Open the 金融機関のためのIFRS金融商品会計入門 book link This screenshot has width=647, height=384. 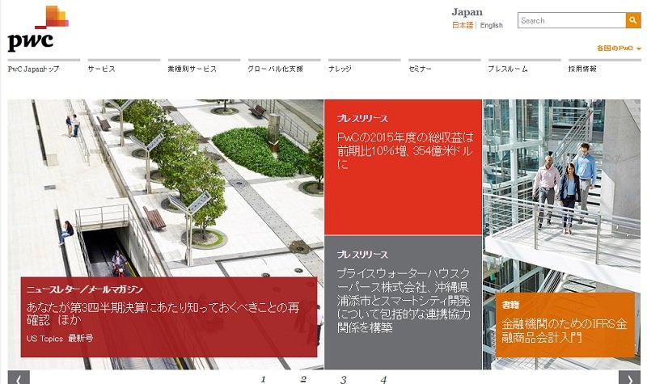pyautogui.click(x=564, y=331)
